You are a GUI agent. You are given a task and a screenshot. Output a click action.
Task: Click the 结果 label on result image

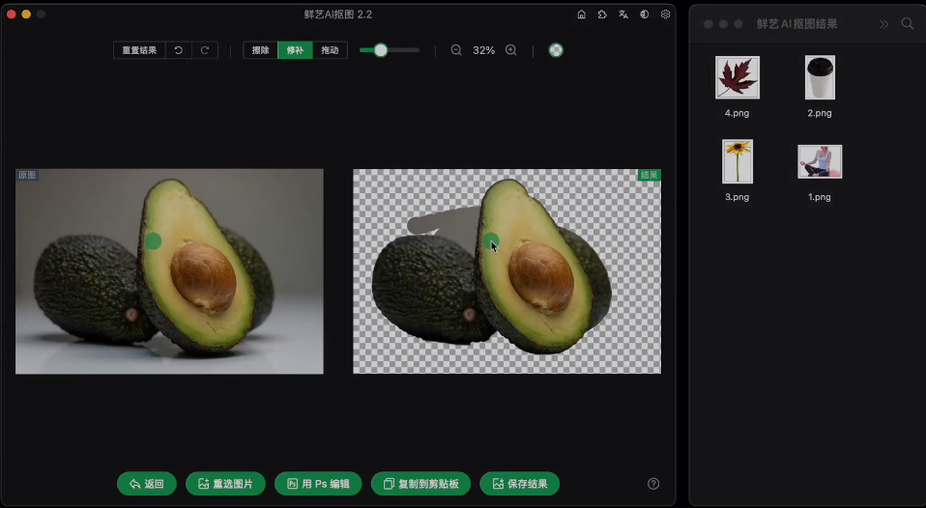[649, 175]
